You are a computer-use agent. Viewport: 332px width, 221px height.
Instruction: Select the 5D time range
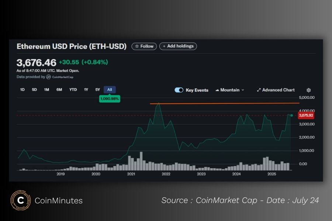(x=34, y=90)
